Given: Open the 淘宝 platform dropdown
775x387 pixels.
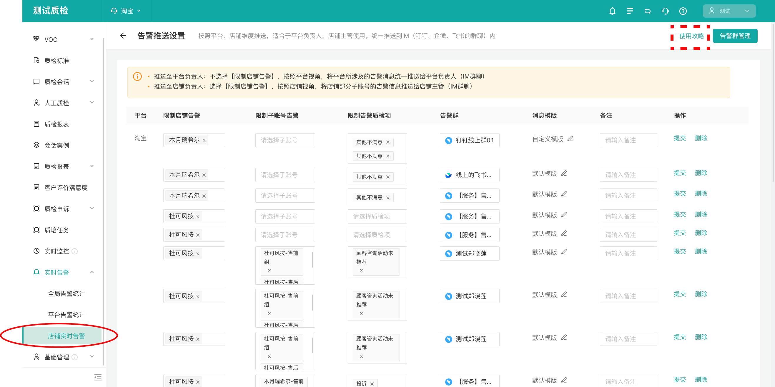Looking at the screenshot, I should tap(126, 11).
